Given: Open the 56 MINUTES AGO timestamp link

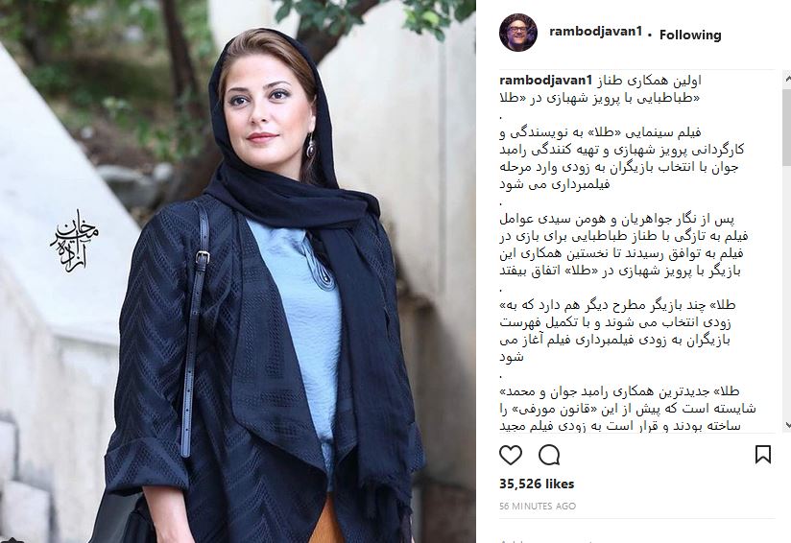Looking at the screenshot, I should click(x=538, y=506).
